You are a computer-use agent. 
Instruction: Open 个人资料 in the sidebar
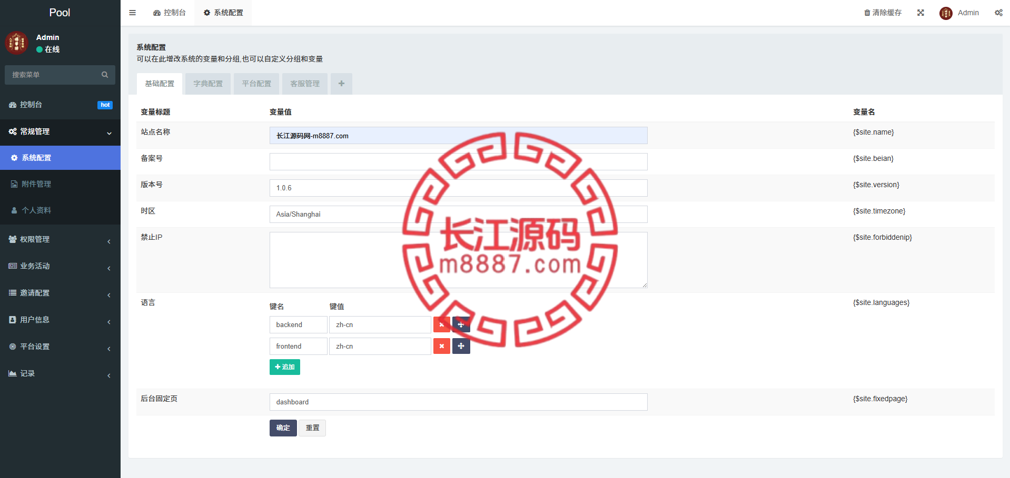point(60,210)
